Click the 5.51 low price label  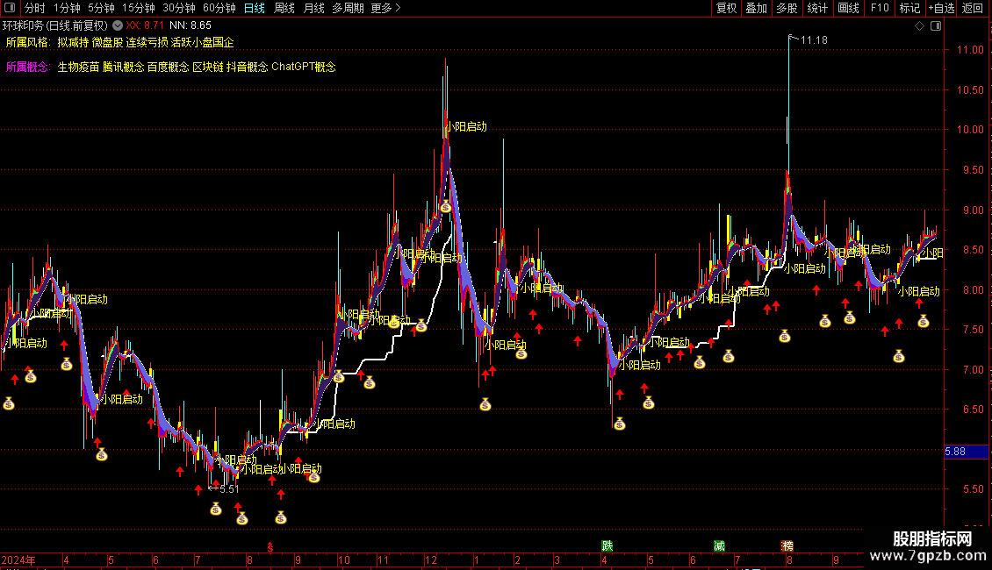tap(229, 489)
